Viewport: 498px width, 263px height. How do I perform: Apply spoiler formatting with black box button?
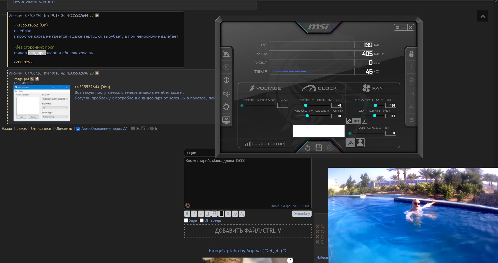221,214
